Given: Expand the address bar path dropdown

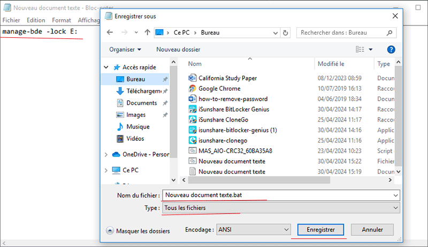Looking at the screenshot, I should coord(276,33).
